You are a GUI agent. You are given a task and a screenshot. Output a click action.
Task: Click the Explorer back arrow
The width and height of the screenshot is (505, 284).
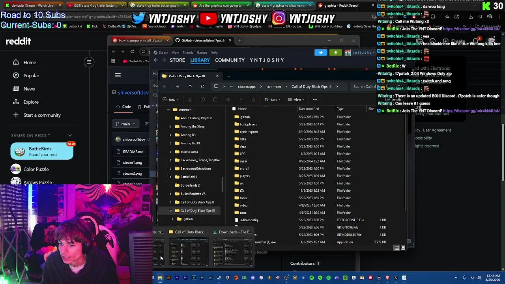[x=165, y=86]
